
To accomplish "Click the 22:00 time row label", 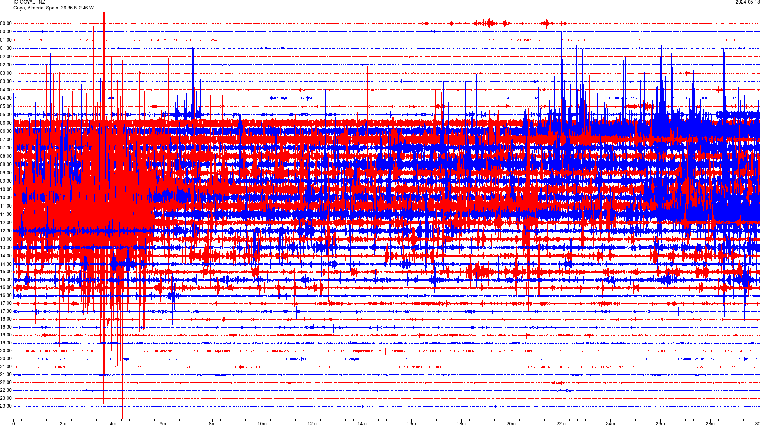I will (6, 382).
